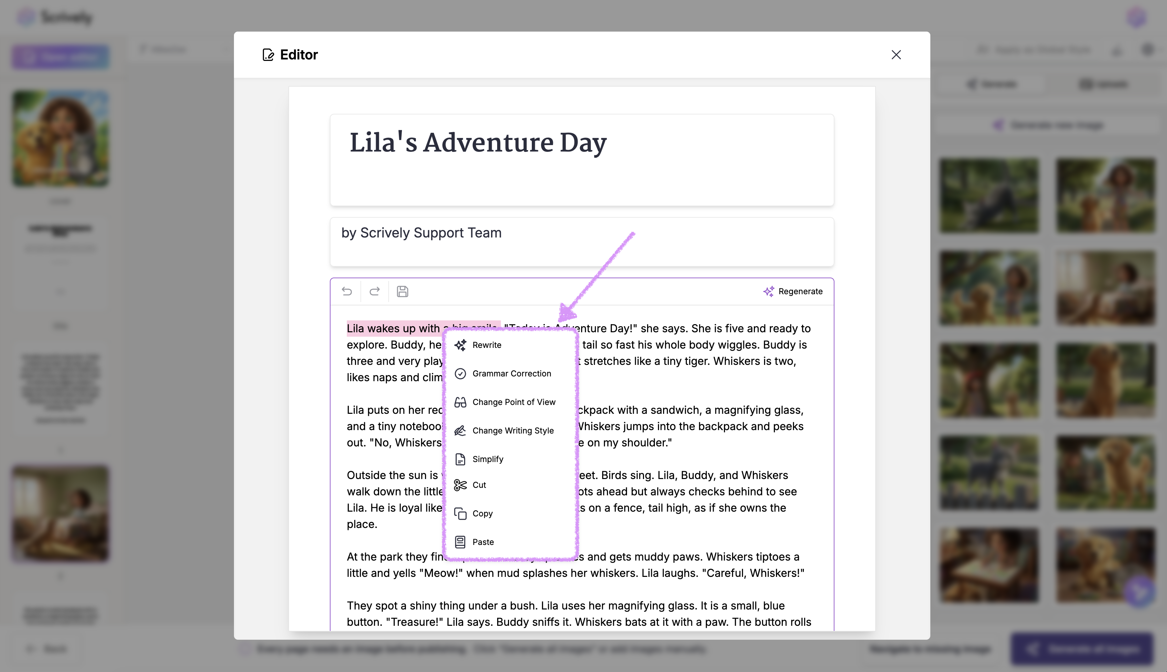The height and width of the screenshot is (672, 1167).
Task: Click the redo arrow icon
Action: pyautogui.click(x=374, y=291)
